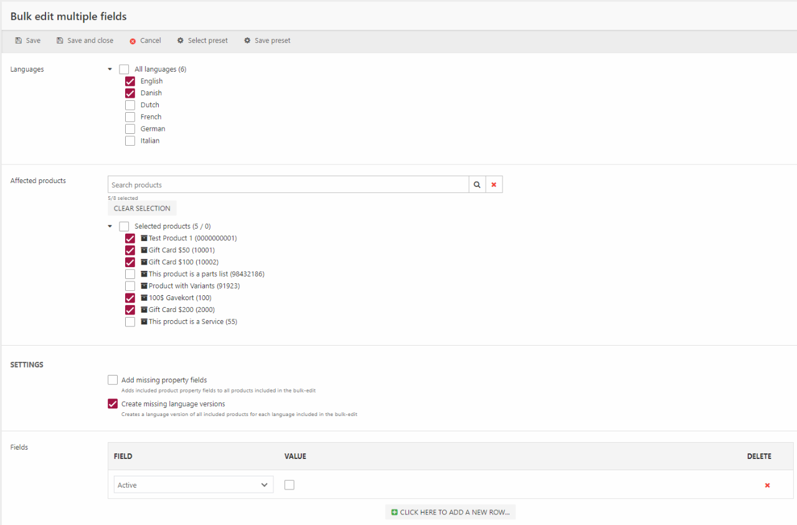Viewport: 797px width, 525px height.
Task: Uncheck the Danish language checkbox
Action: pyautogui.click(x=130, y=93)
